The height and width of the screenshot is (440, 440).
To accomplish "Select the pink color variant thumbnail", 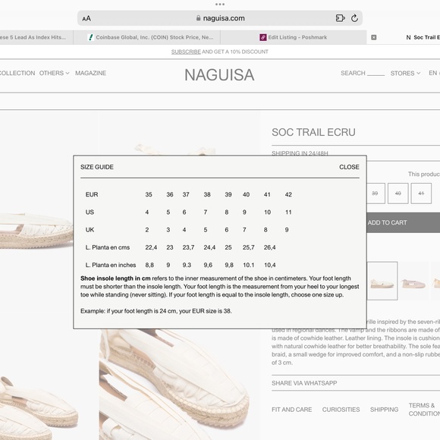I will (x=413, y=281).
